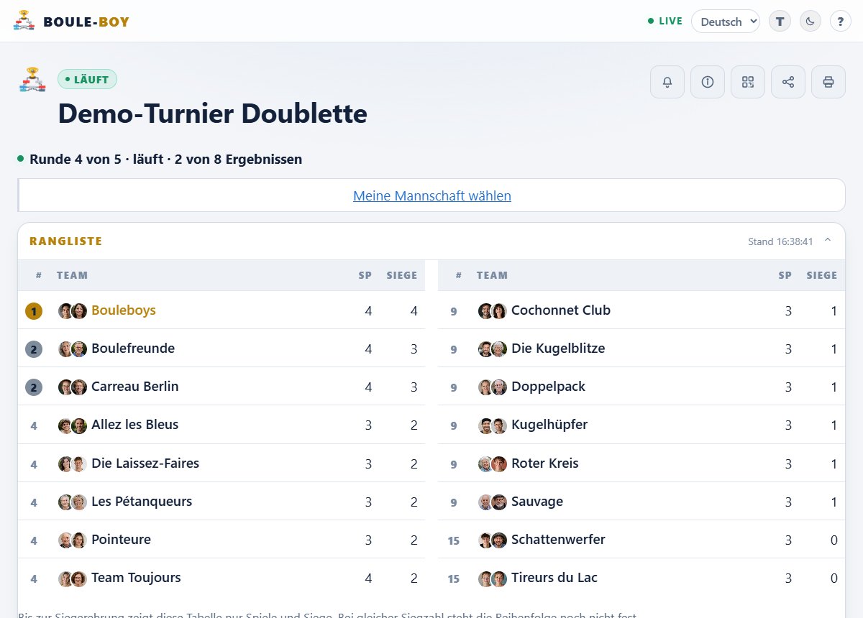Click the RANGLISTE section heading
863x618 pixels.
click(x=66, y=241)
